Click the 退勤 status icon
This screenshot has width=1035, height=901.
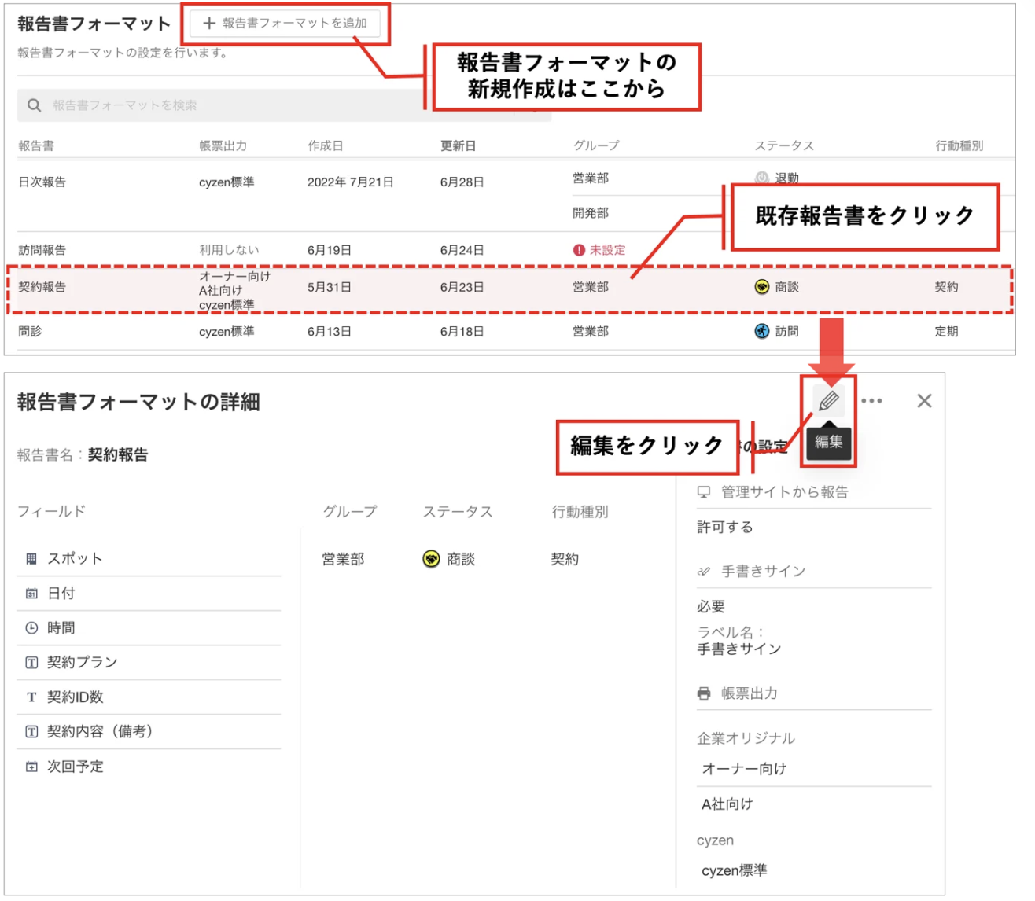[x=761, y=178]
